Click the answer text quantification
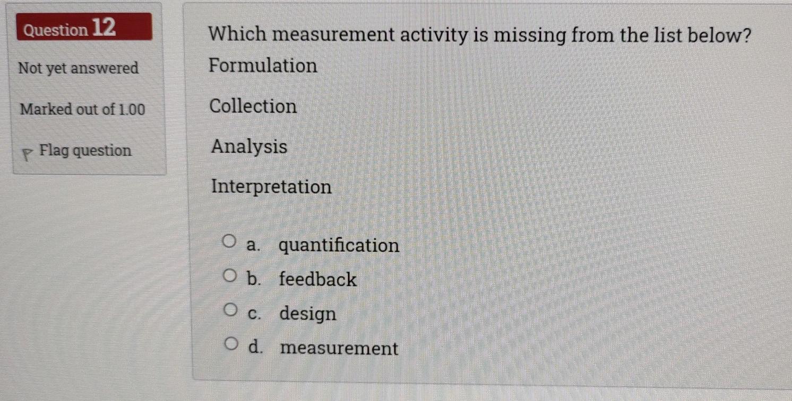This screenshot has width=792, height=401. [x=339, y=245]
